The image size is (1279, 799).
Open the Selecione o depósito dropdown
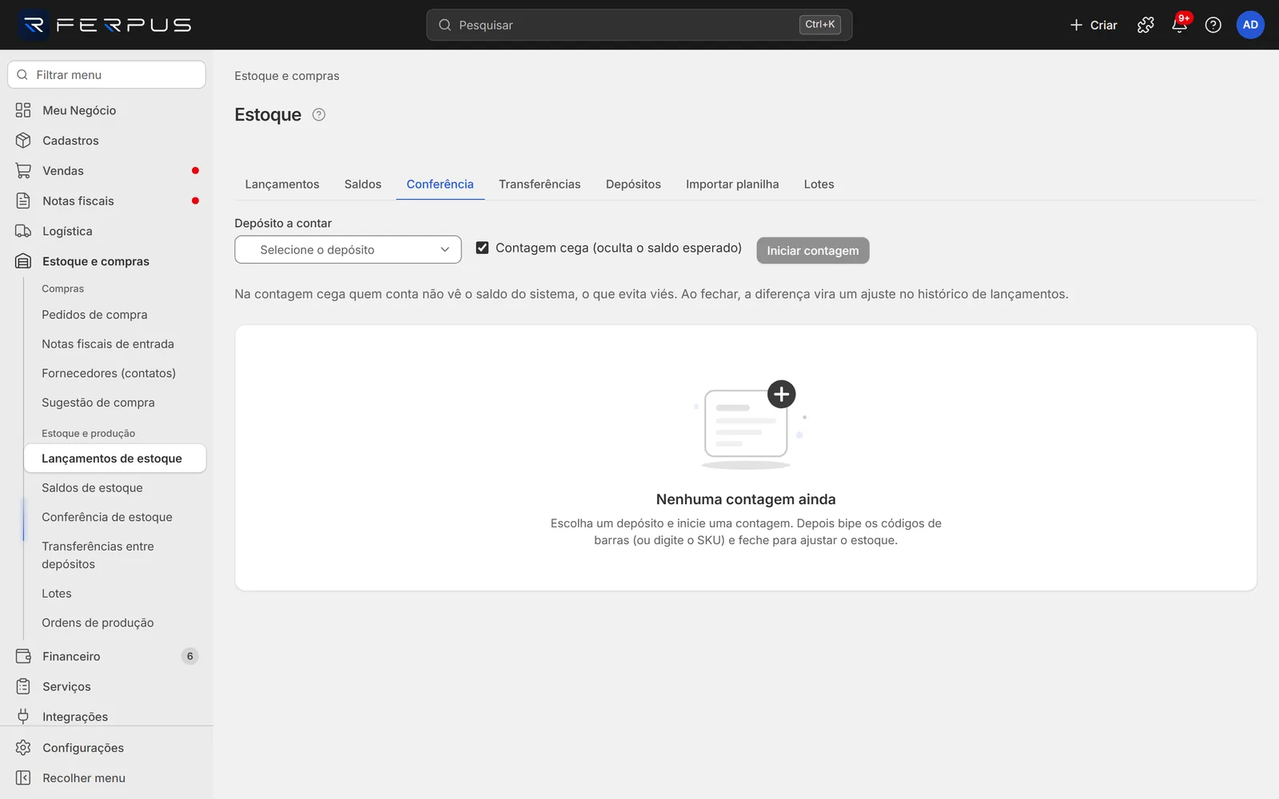[x=348, y=249]
